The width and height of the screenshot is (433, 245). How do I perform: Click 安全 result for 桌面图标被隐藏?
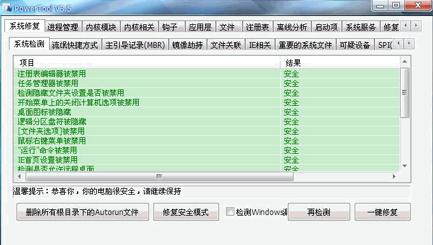[291, 112]
